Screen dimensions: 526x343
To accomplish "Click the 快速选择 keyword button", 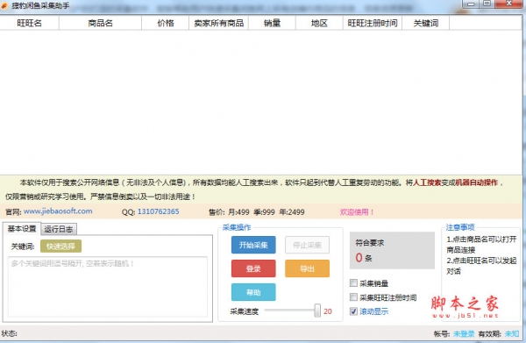I will [x=60, y=247].
